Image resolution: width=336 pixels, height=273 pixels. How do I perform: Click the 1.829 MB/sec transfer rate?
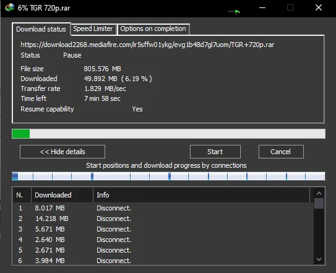pyautogui.click(x=105, y=89)
